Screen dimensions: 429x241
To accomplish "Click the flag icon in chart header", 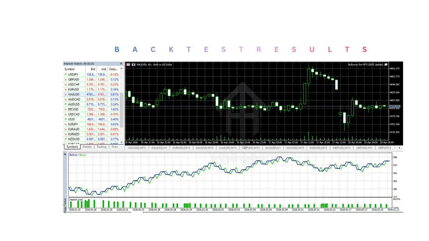I will 128,64.
